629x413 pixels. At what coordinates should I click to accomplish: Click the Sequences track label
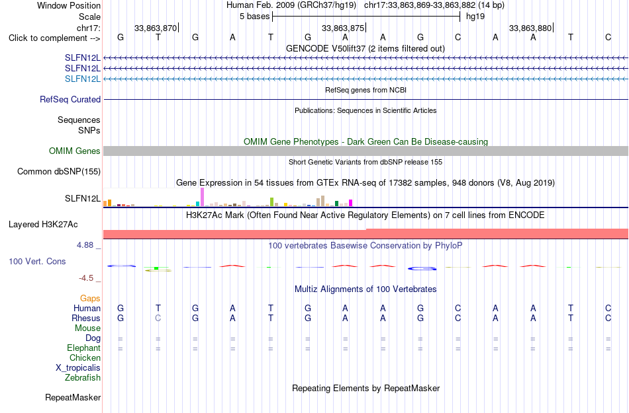click(79, 120)
